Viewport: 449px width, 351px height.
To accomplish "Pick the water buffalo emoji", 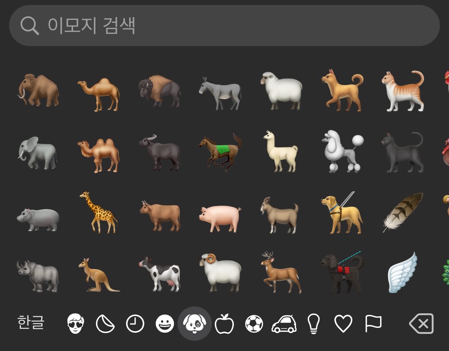I will point(160,152).
